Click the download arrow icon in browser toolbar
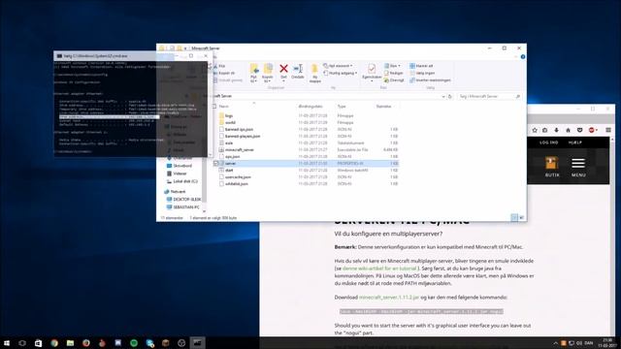 [x=556, y=130]
